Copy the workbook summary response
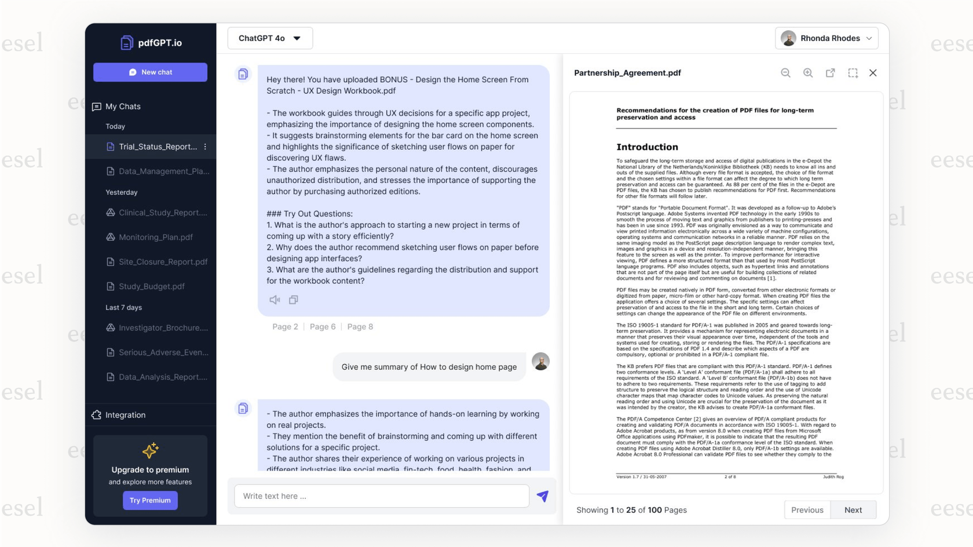The image size is (973, 547). click(294, 299)
